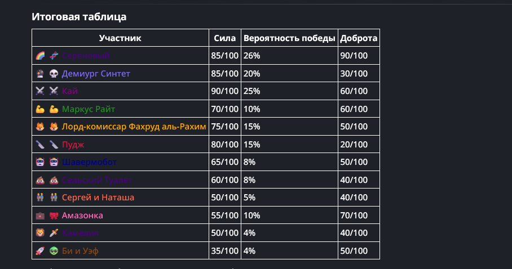Select the Маркус Райт name link

(89, 109)
